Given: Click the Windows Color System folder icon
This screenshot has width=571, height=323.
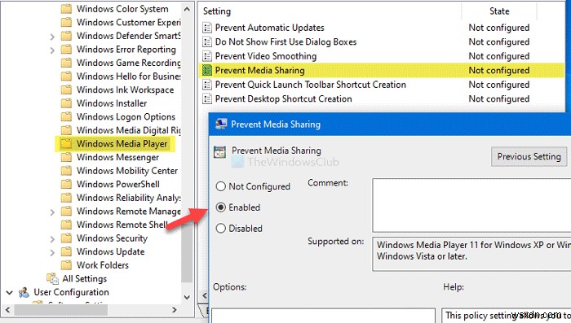Looking at the screenshot, I should 66,9.
